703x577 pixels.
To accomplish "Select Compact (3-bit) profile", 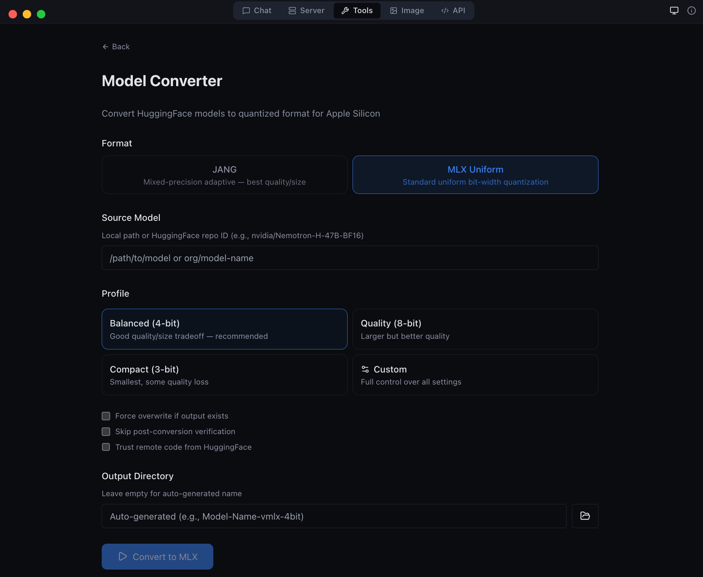I will pyautogui.click(x=224, y=375).
